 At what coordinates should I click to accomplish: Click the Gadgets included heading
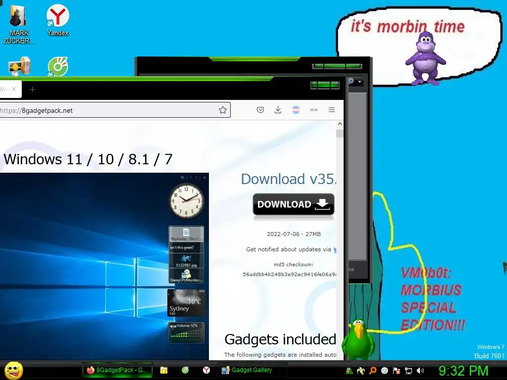click(280, 339)
